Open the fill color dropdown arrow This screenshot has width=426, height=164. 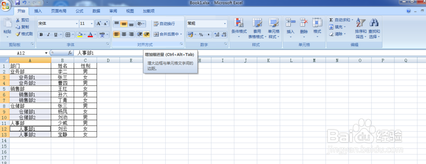(85, 35)
